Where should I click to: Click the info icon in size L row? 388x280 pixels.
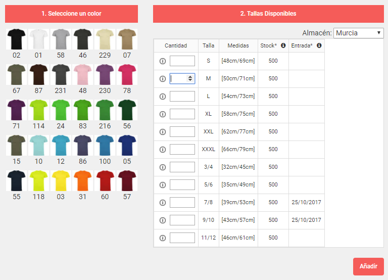point(163,97)
